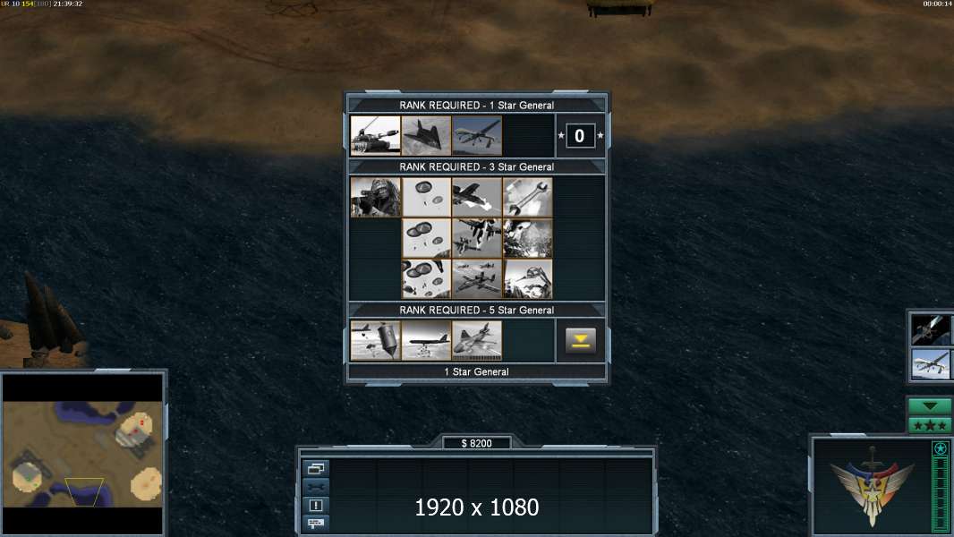Image resolution: width=954 pixels, height=537 pixels.
Task: Close the generals powers menu with the yellow arrow
Action: coord(581,341)
